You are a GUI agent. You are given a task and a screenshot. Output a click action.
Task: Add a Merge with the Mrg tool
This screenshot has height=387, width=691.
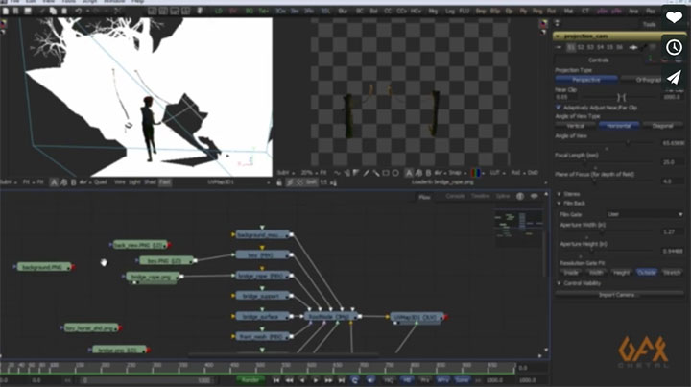coord(433,11)
